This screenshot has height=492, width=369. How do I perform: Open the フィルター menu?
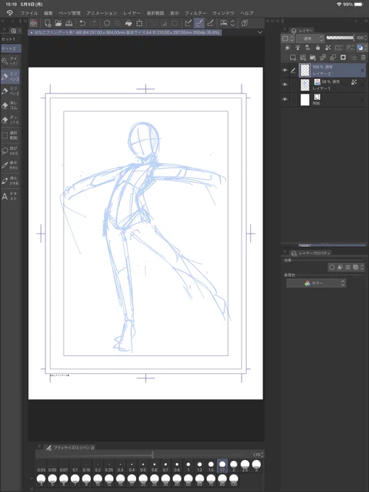click(195, 13)
